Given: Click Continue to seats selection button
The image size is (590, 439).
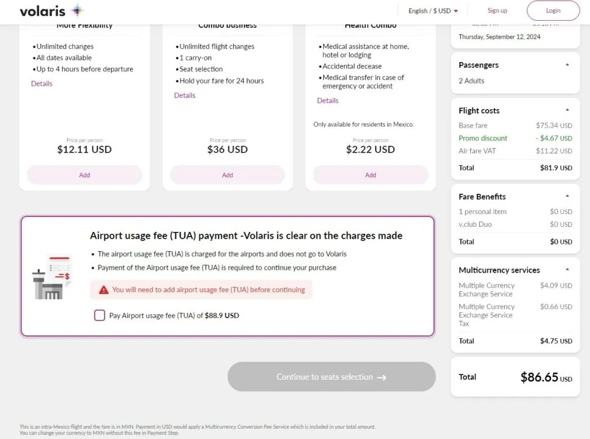Looking at the screenshot, I should 331,377.
